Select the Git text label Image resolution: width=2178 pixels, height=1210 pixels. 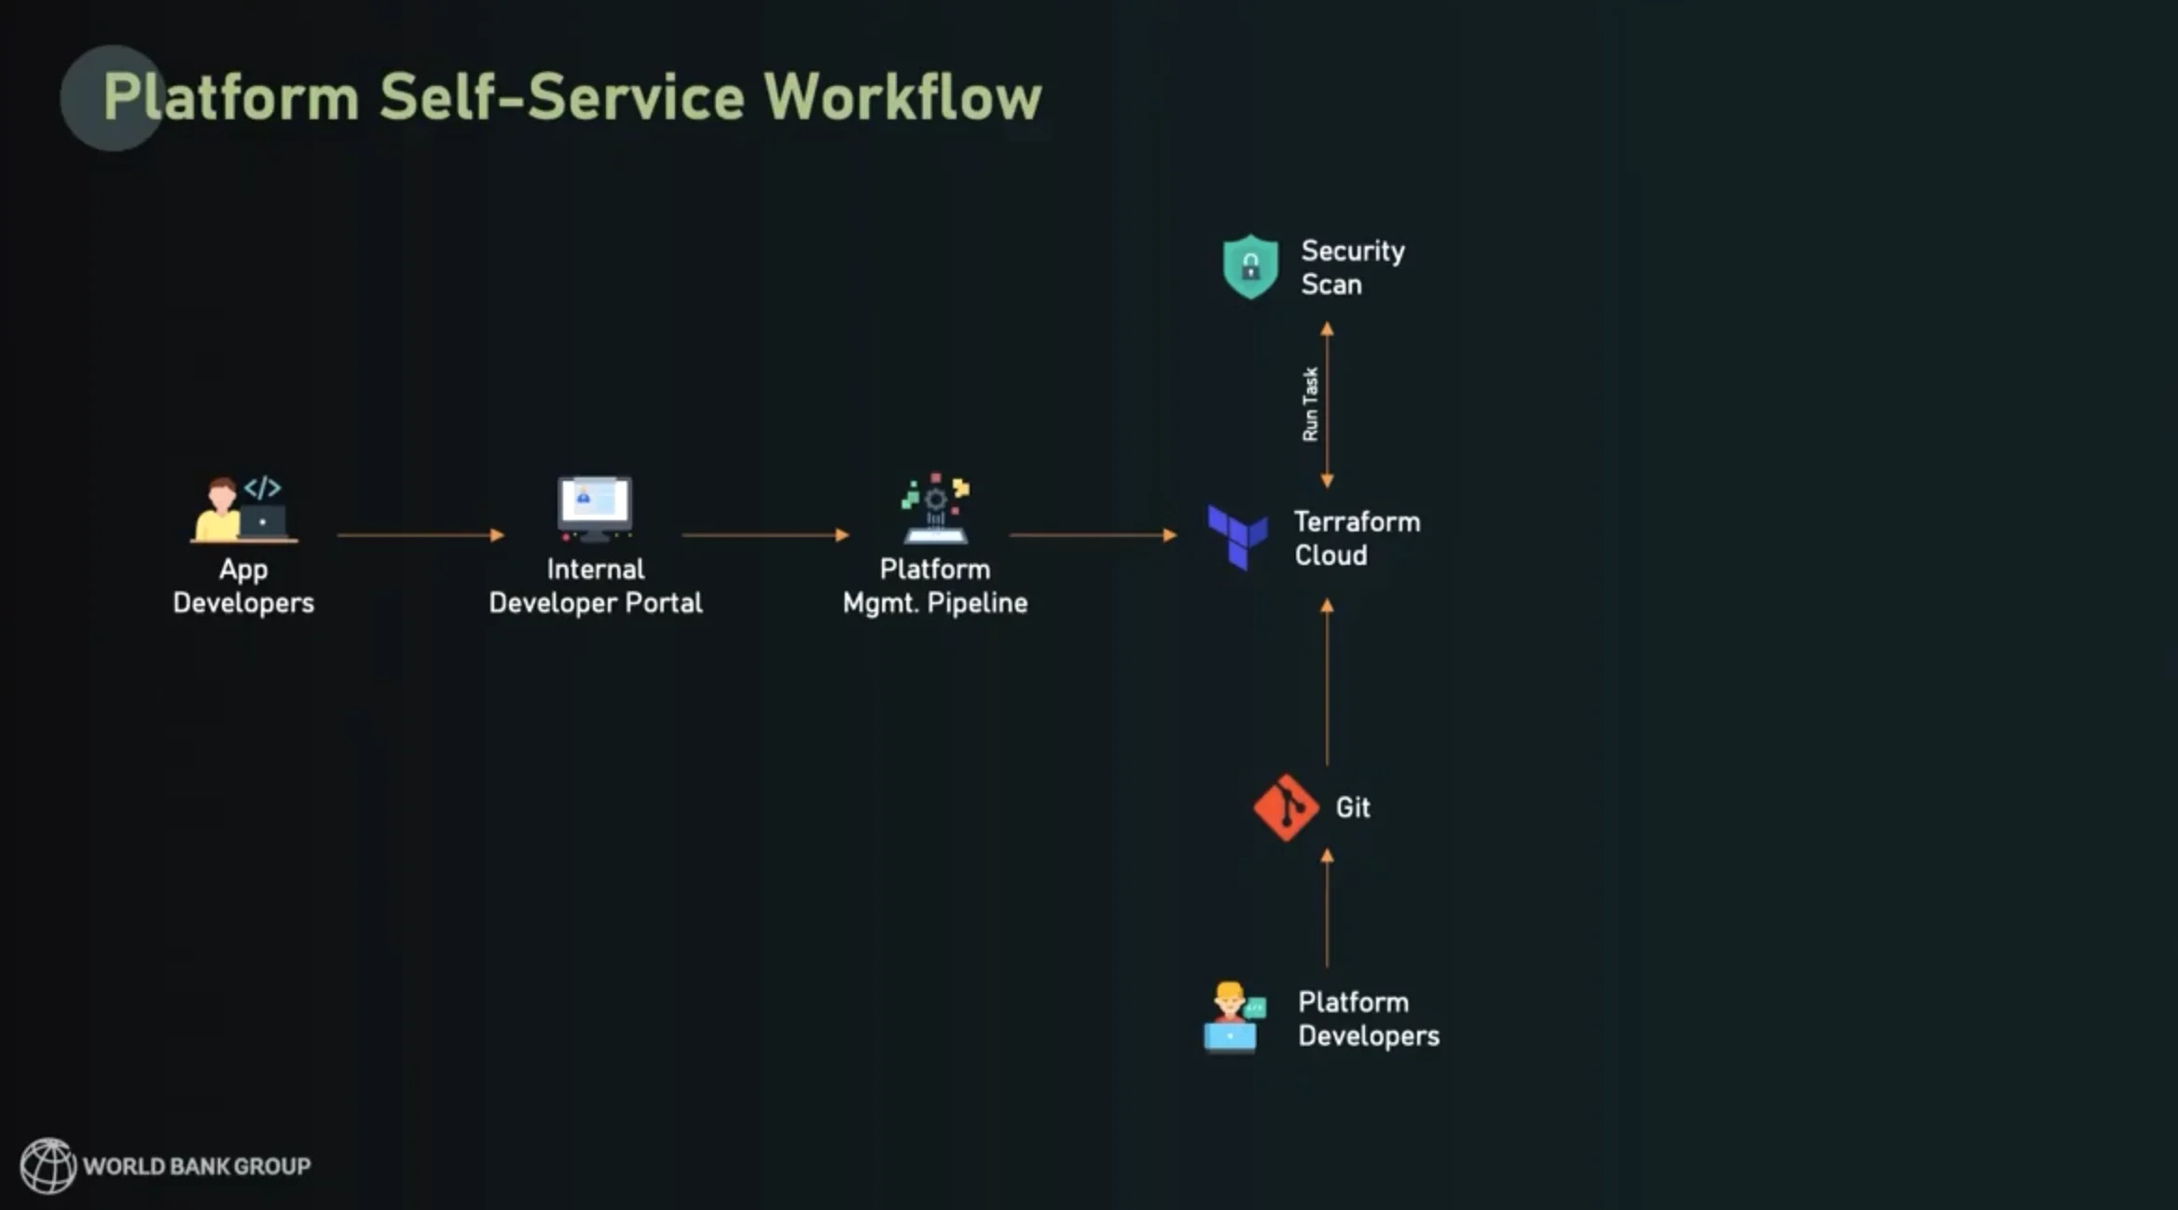[1352, 807]
